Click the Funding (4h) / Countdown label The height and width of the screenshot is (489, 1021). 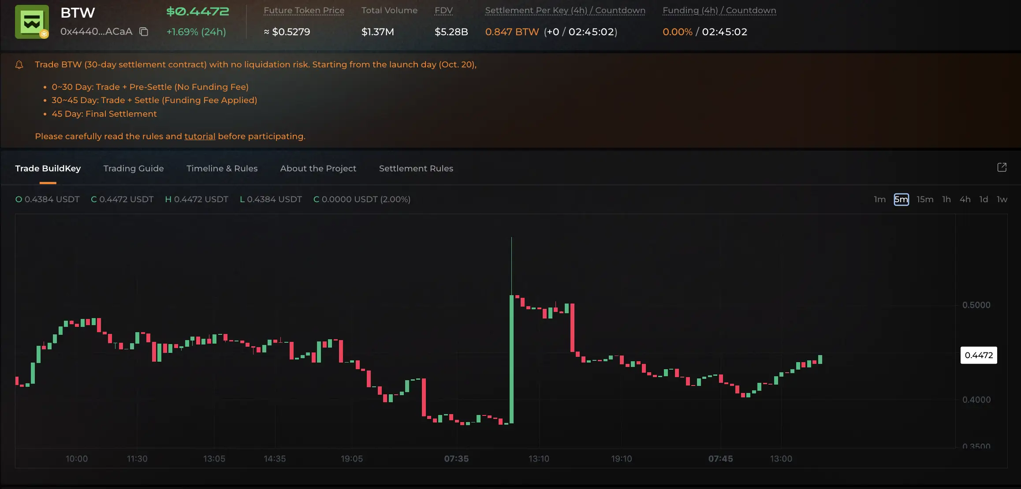(x=719, y=10)
